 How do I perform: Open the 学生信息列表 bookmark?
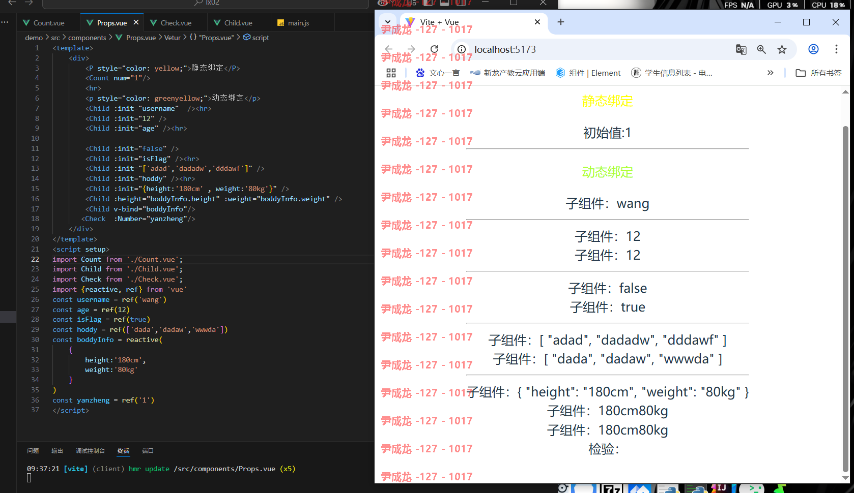coord(672,73)
